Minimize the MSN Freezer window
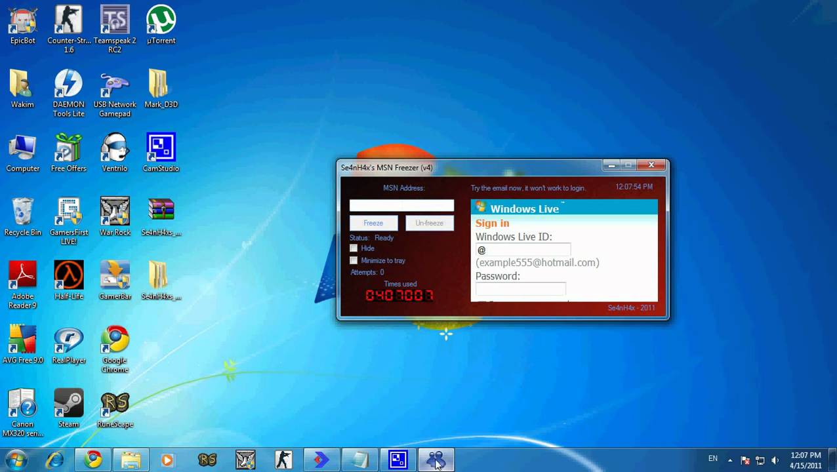Screen dimensions: 837x472 point(611,165)
